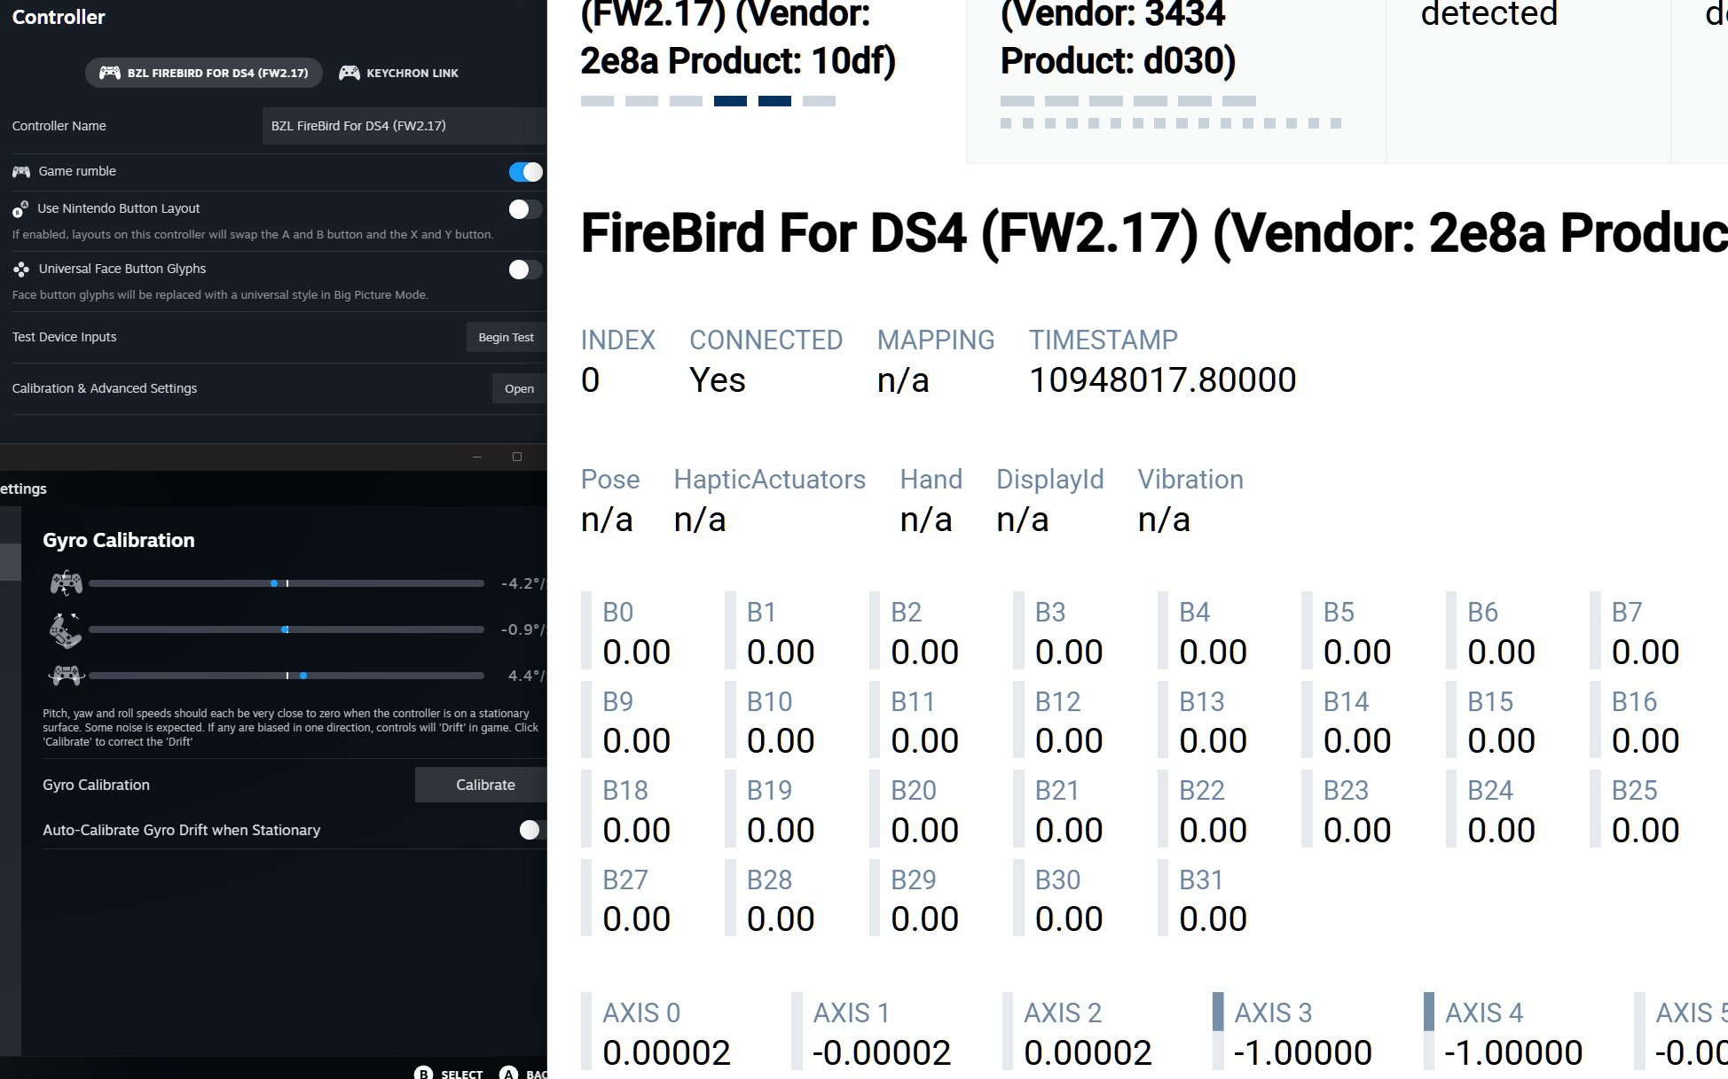Image resolution: width=1728 pixels, height=1079 pixels.
Task: Click the gyro pitch controller icon
Action: coord(66,583)
